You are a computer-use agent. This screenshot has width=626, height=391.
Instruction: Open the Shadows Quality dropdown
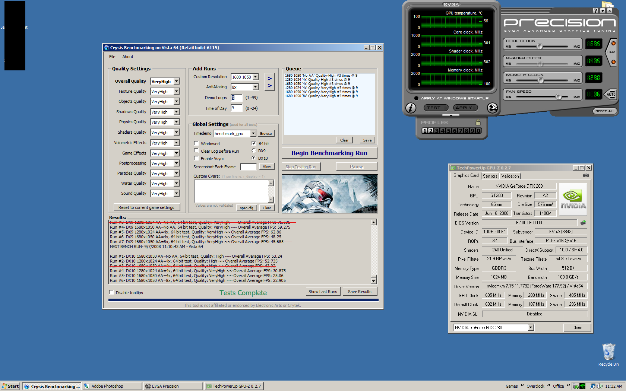coord(176,112)
